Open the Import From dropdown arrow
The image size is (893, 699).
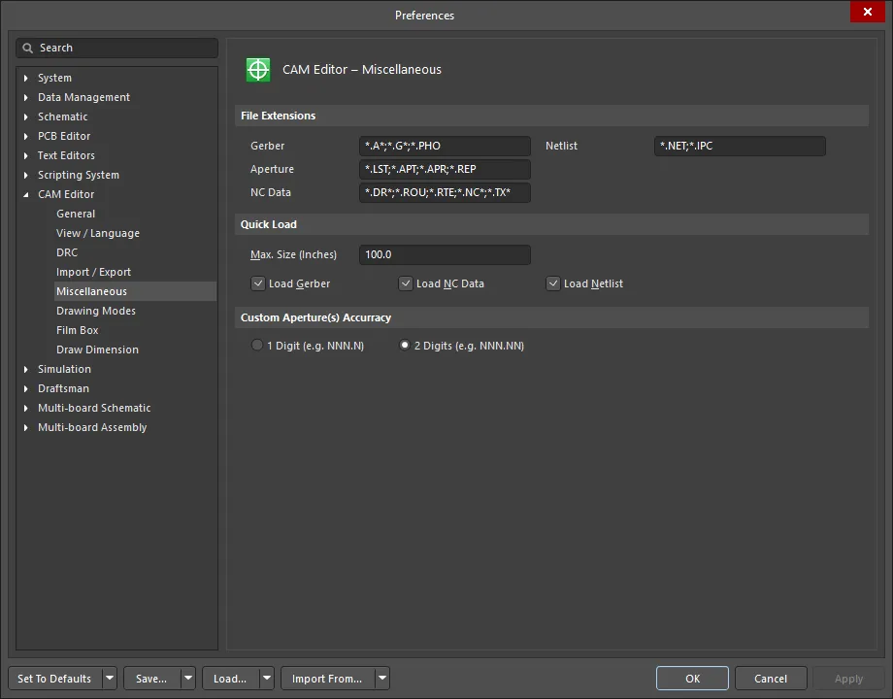pyautogui.click(x=382, y=678)
